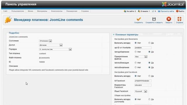The width and height of the screenshot is (187, 105).
Task: Open the Состояние dropdown
Action: (45, 41)
